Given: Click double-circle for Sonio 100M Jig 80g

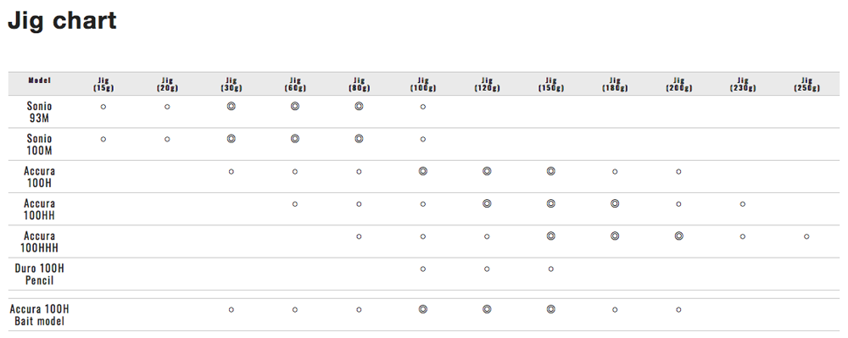Looking at the screenshot, I should click(359, 139).
